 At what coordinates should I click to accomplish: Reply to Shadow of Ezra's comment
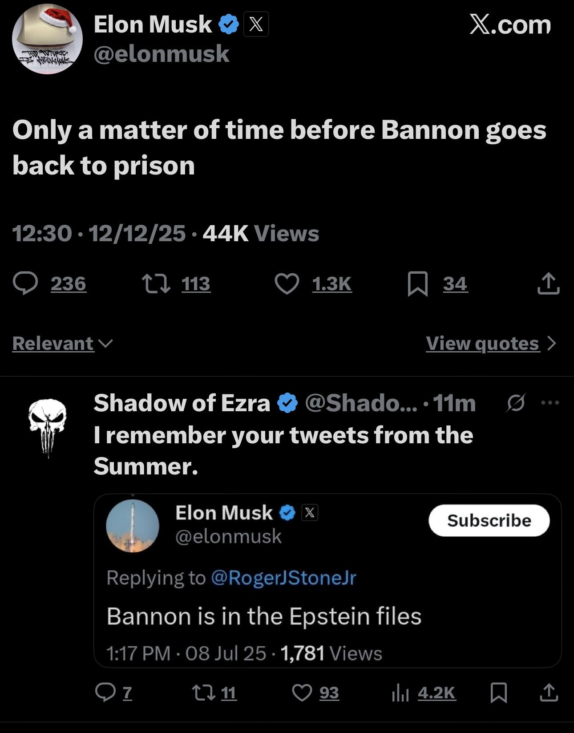click(x=105, y=693)
